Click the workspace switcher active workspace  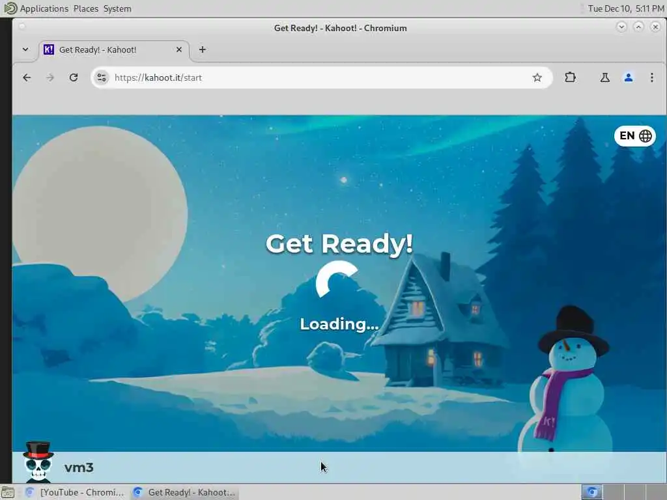coord(591,492)
